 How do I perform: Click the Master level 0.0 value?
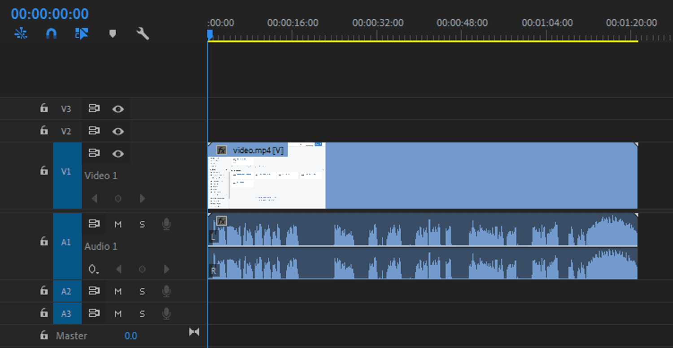coord(131,335)
